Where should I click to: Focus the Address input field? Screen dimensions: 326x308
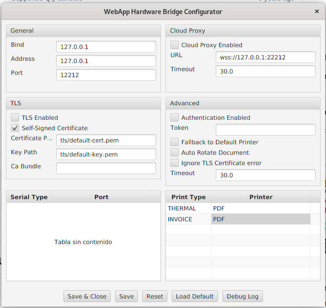(x=106, y=61)
